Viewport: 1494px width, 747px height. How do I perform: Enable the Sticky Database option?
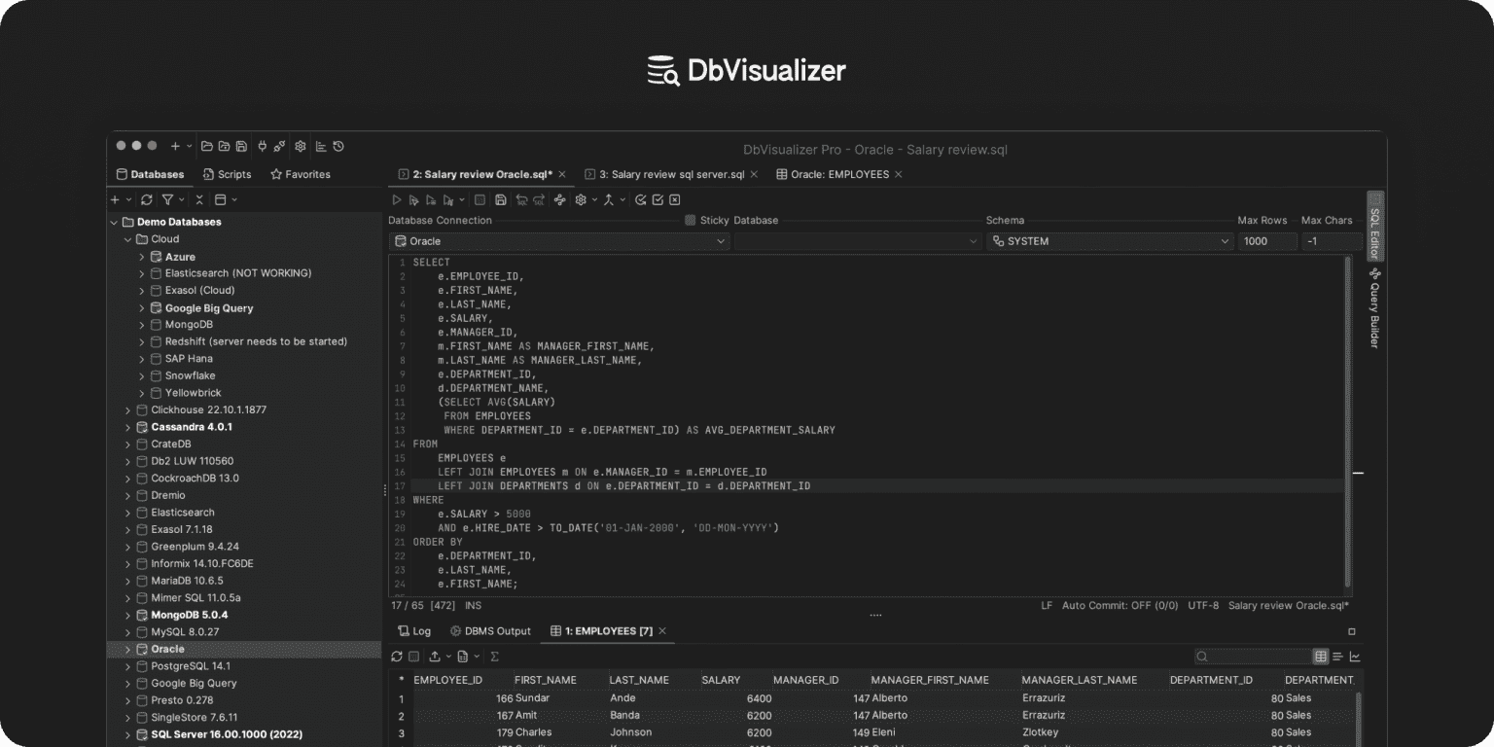[690, 220]
